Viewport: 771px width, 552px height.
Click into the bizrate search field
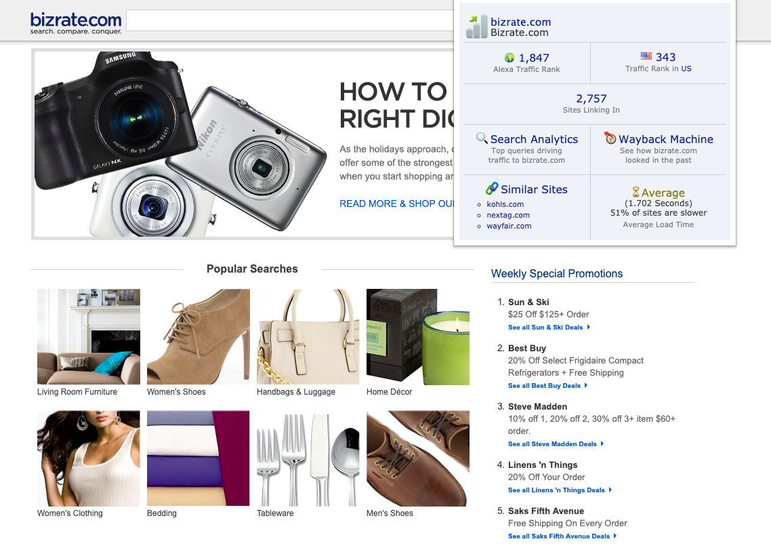290,20
